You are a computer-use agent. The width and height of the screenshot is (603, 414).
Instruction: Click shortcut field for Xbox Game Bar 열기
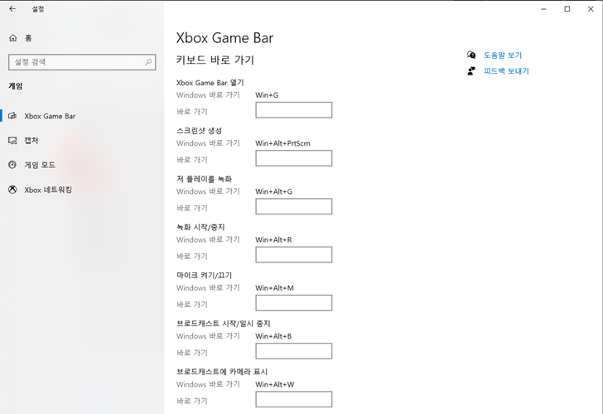(294, 110)
